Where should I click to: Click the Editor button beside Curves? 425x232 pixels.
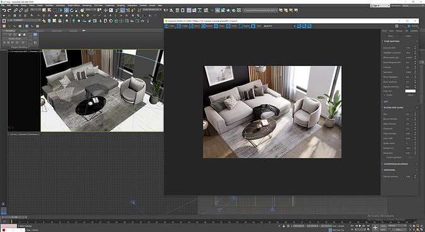411,95
